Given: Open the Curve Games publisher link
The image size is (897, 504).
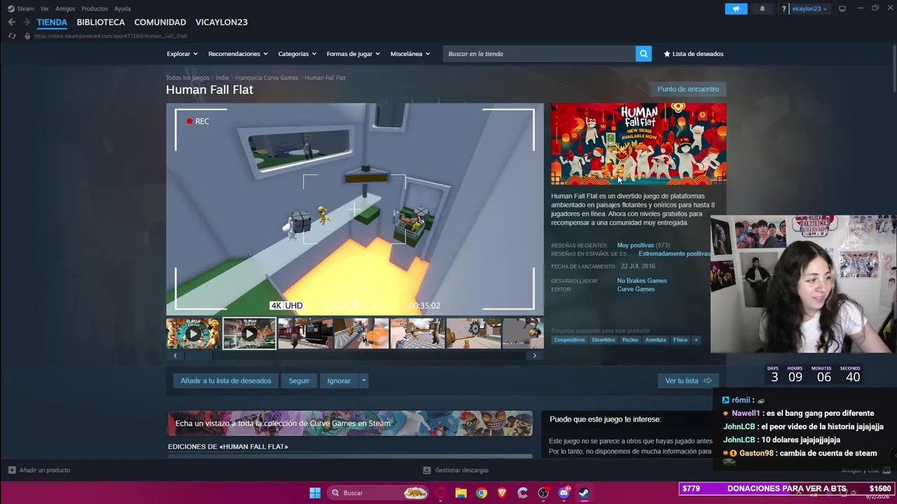Looking at the screenshot, I should (x=636, y=289).
